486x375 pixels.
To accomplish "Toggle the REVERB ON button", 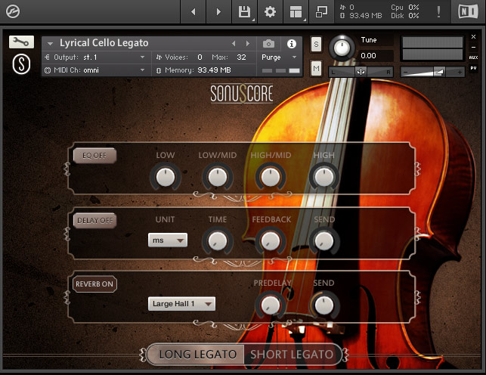I will point(94,284).
